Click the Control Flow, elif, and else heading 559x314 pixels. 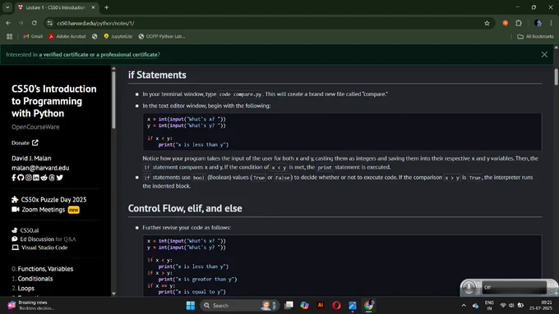tap(185, 208)
